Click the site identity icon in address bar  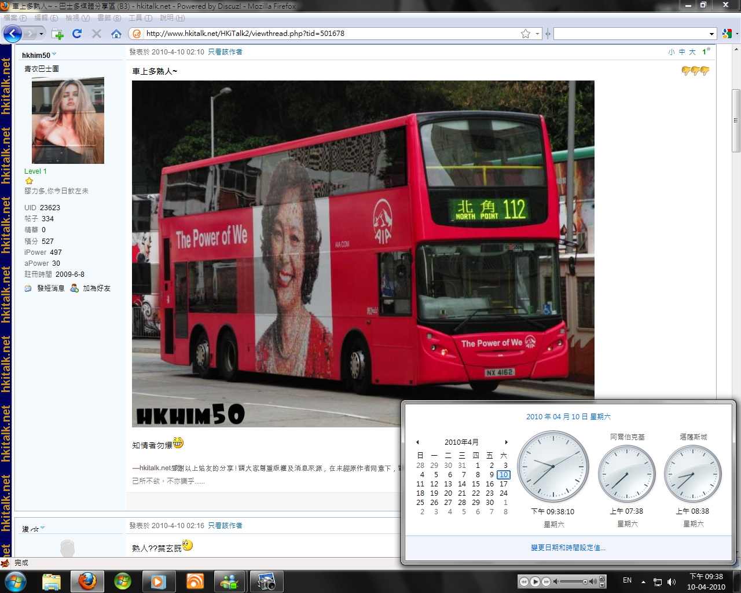[x=137, y=34]
